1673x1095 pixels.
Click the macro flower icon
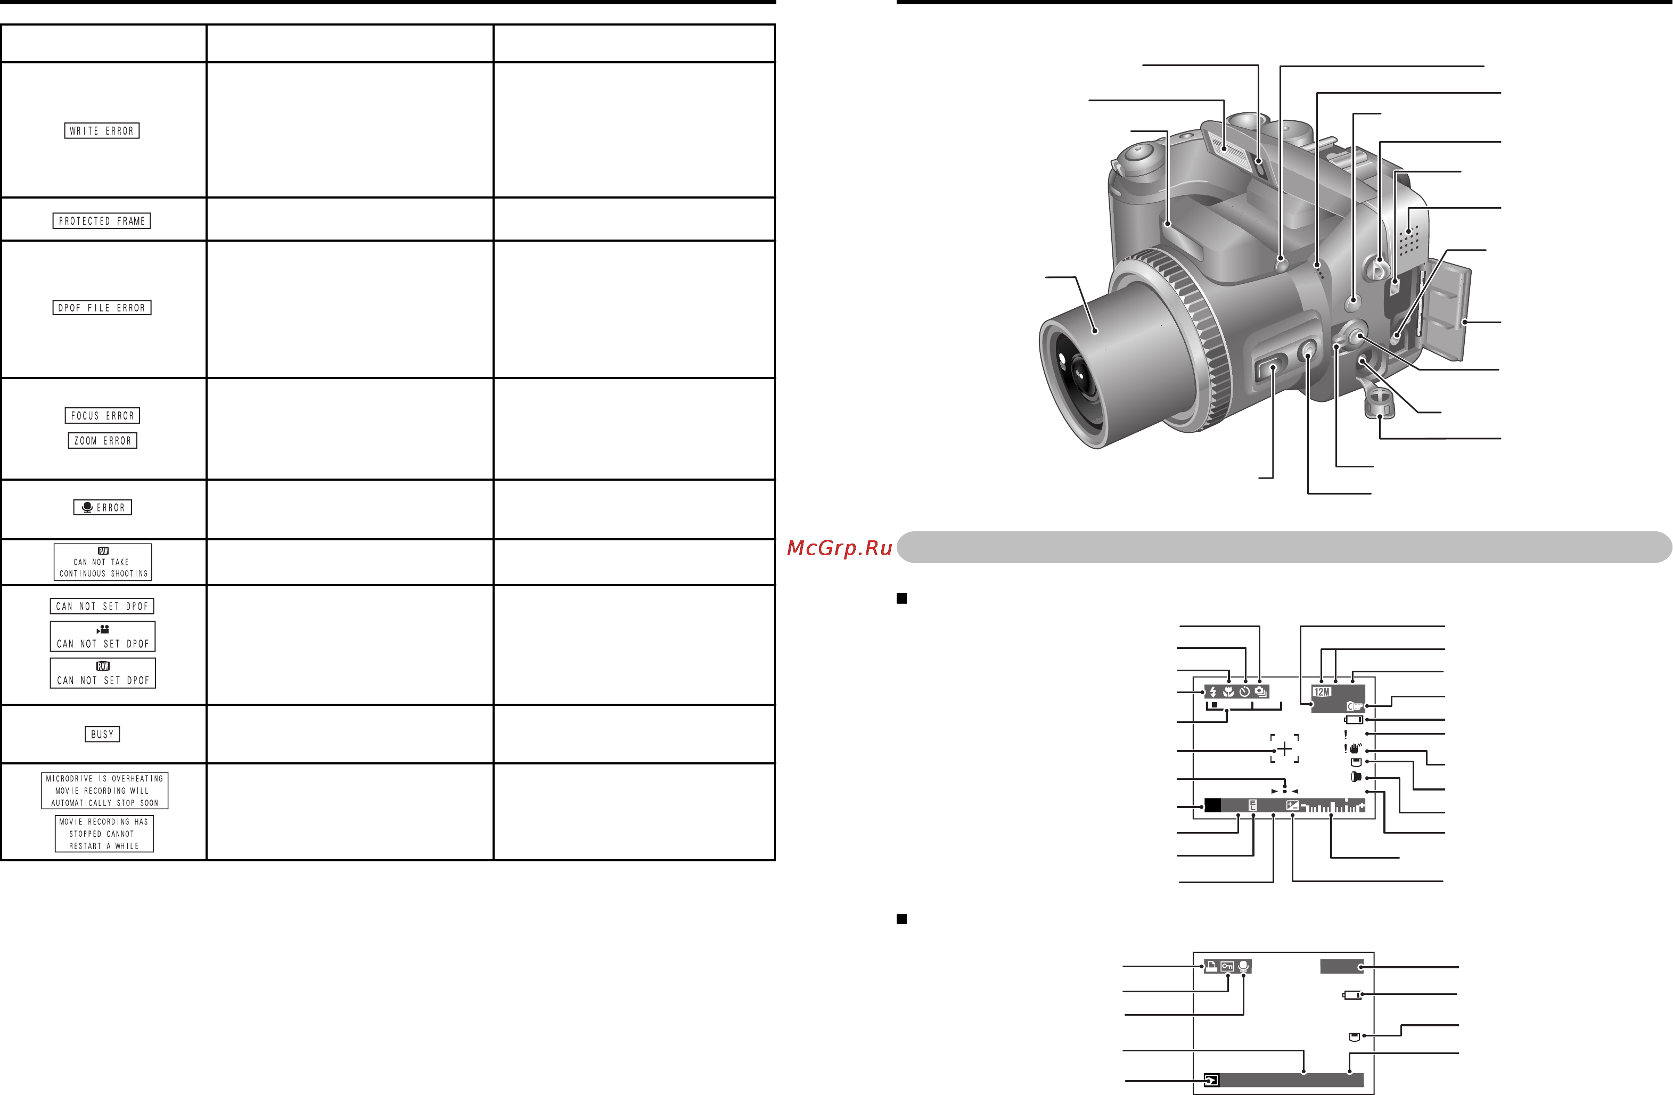tap(1229, 691)
